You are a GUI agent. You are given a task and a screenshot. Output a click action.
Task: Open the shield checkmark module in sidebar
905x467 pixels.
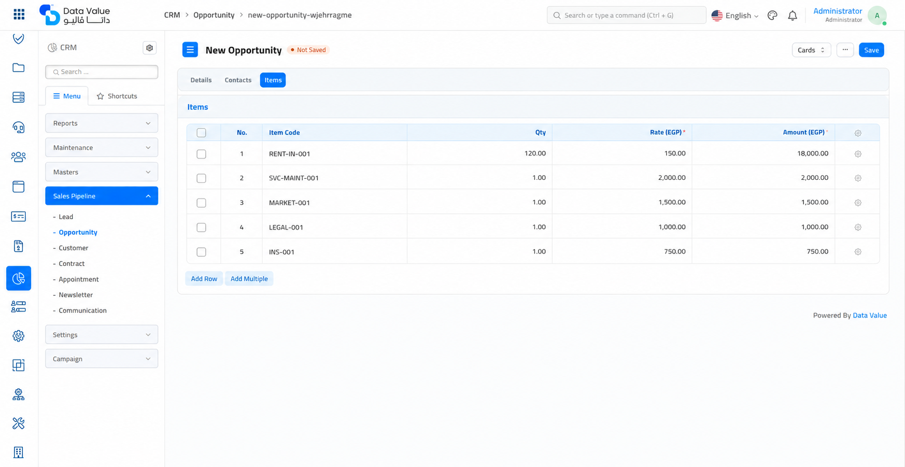19,38
